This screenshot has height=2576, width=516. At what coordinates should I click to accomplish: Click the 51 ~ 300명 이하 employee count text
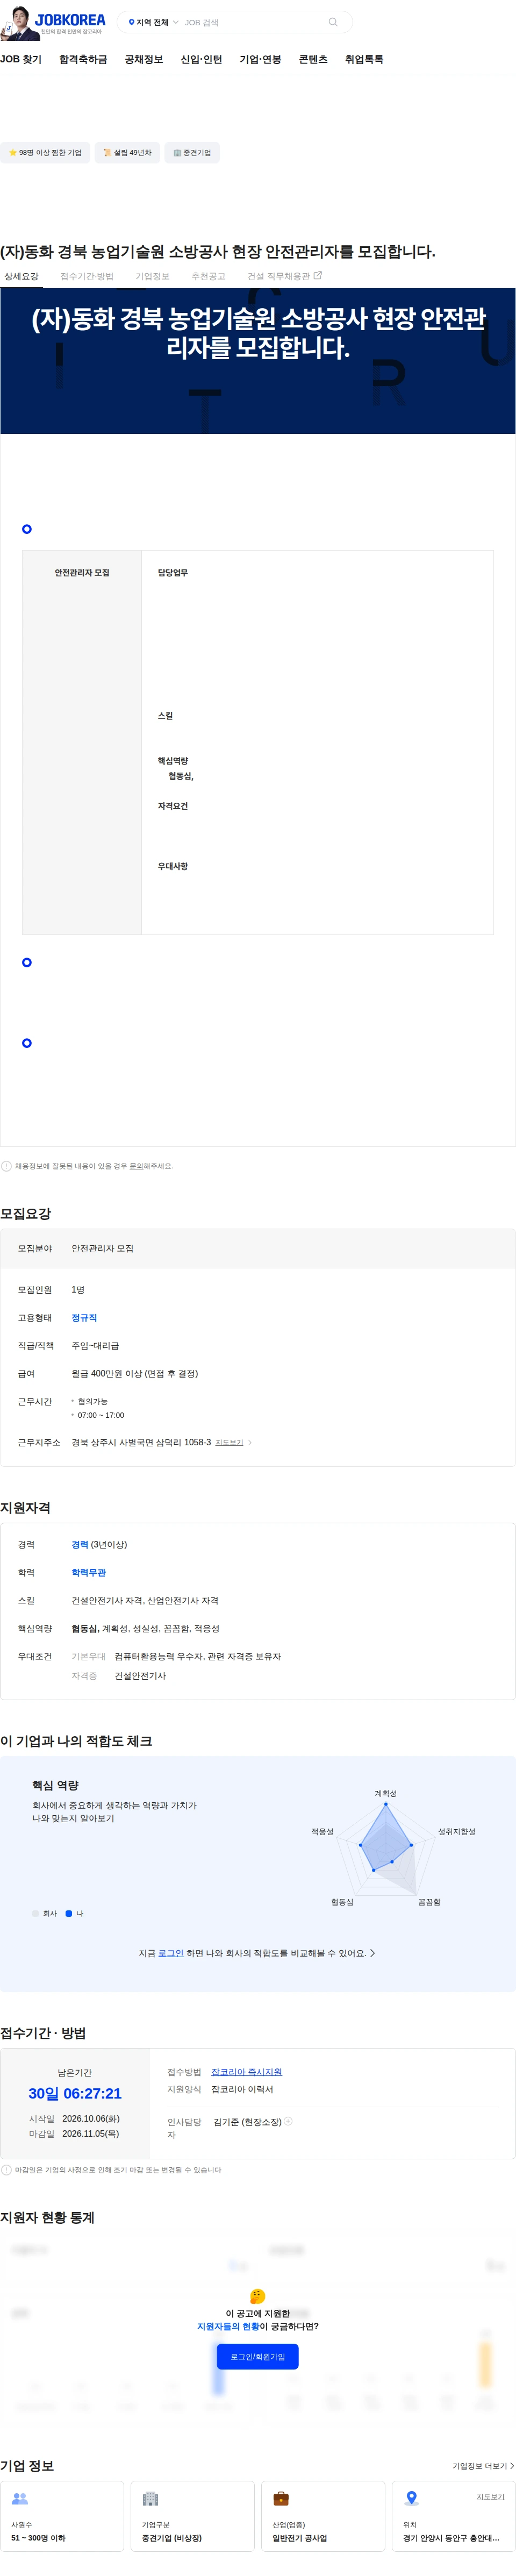38,2538
